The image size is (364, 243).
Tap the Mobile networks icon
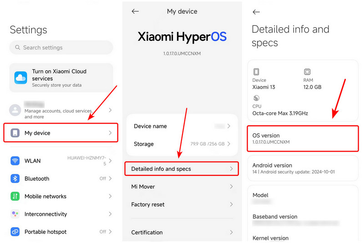click(15, 196)
